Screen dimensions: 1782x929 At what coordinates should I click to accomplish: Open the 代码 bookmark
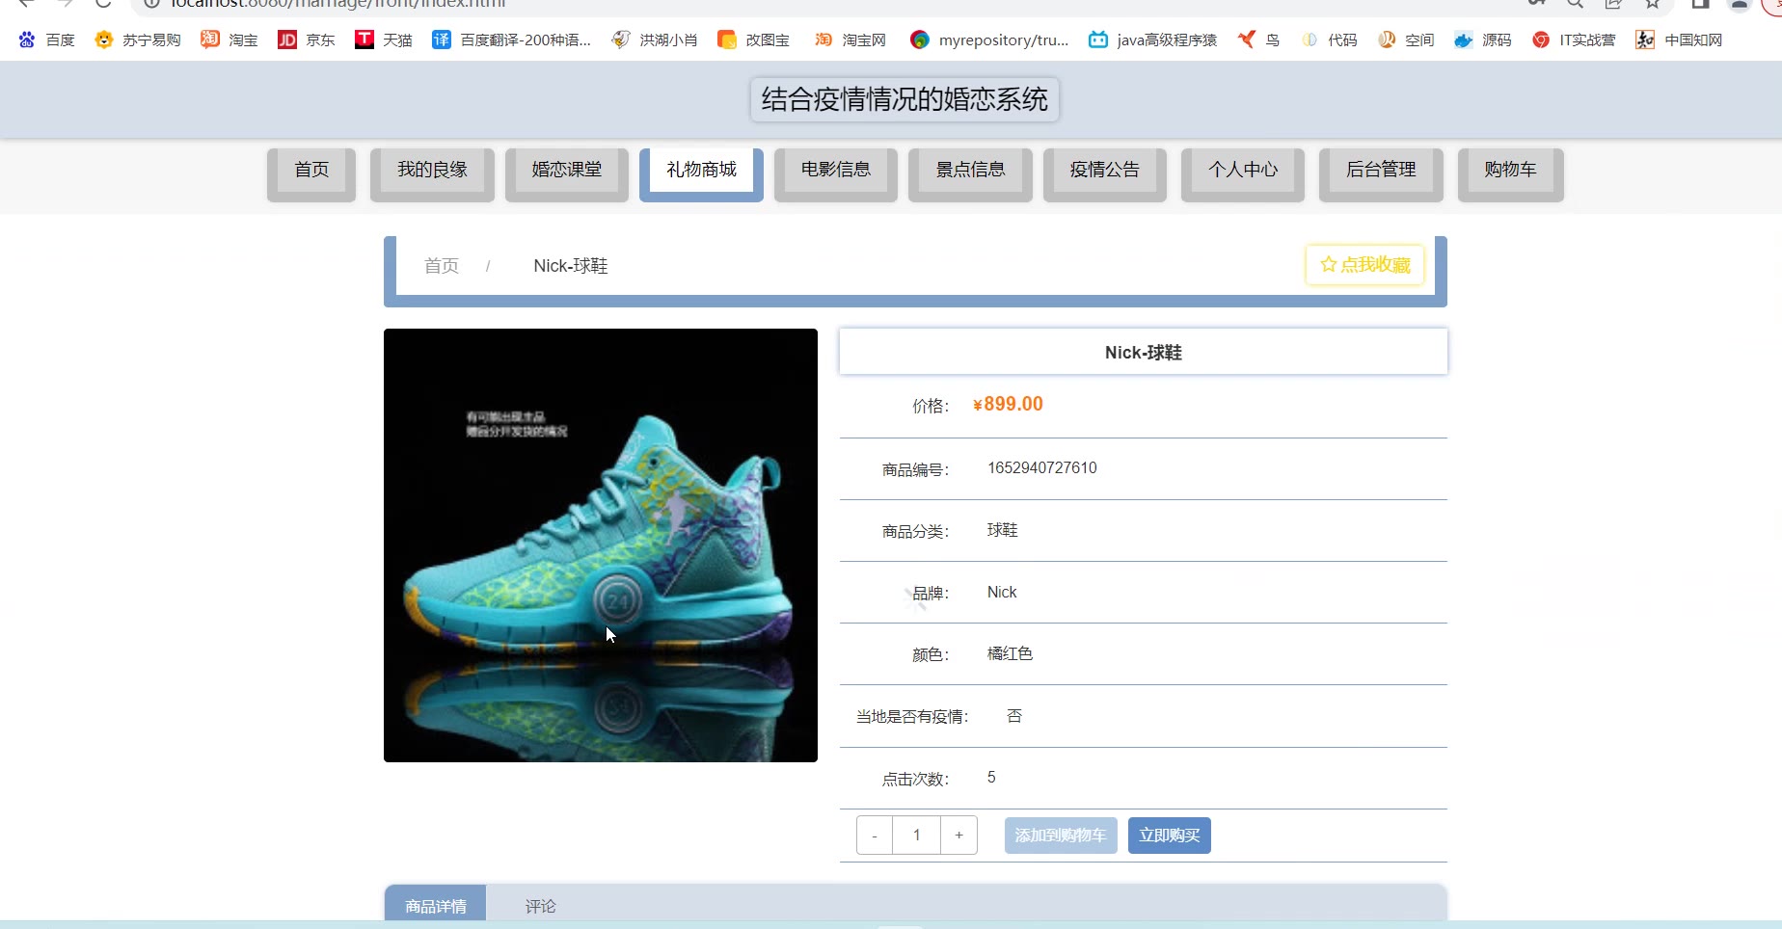pos(1329,40)
